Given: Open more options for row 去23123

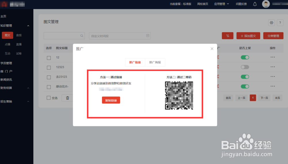Looking at the screenshot, I should pos(272,77).
